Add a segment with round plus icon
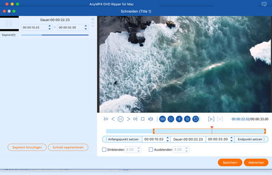Screen dimensions: 272x175 [x=179, y=119]
